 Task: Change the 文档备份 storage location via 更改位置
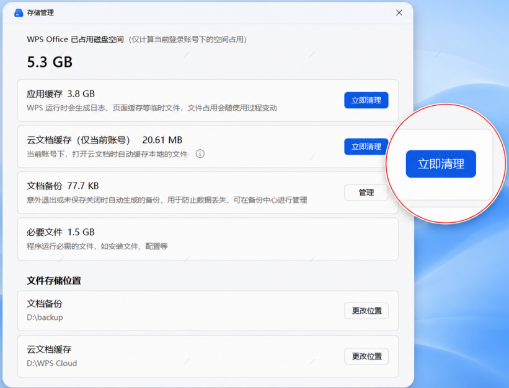tap(366, 311)
